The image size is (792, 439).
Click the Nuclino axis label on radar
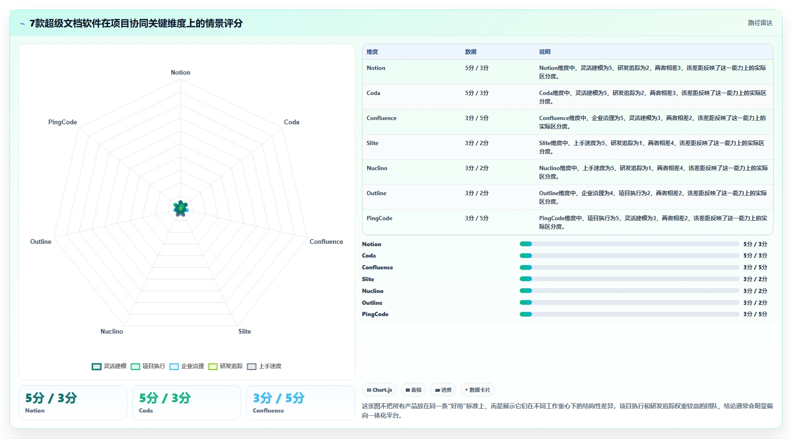coord(112,331)
